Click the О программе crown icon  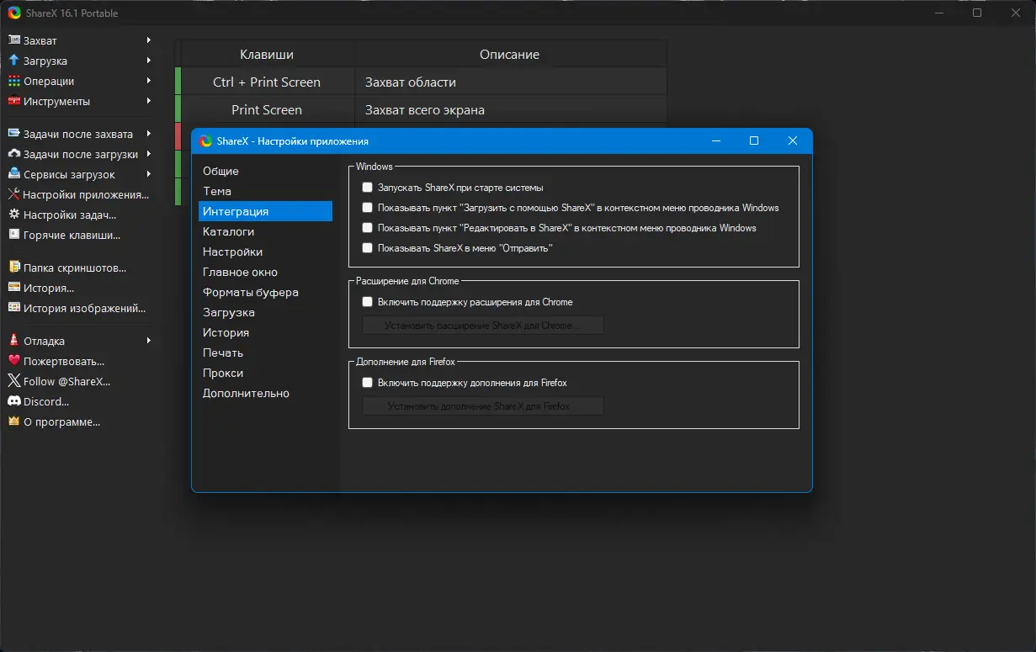click(x=13, y=422)
